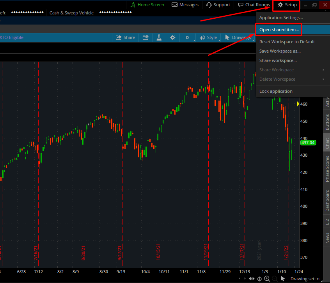Open the D timeframe dropdown
The width and height of the screenshot is (330, 283).
coord(187,37)
